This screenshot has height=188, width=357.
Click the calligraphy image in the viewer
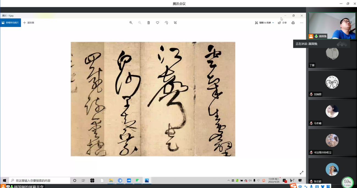click(x=153, y=99)
